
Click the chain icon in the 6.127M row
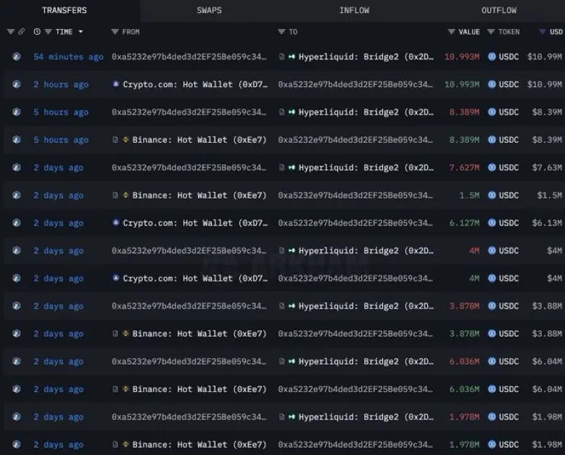pyautogui.click(x=17, y=223)
